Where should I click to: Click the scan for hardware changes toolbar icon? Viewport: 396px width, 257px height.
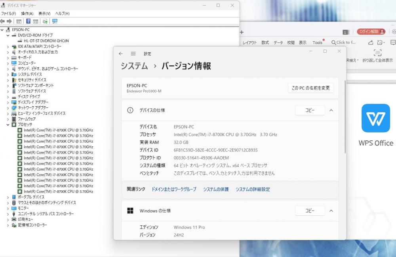[45, 21]
